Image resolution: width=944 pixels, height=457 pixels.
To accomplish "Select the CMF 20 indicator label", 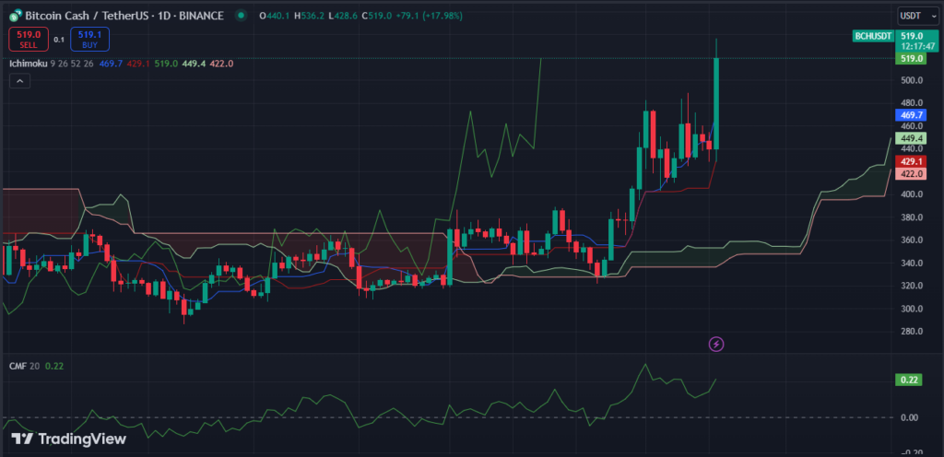I will coord(25,366).
